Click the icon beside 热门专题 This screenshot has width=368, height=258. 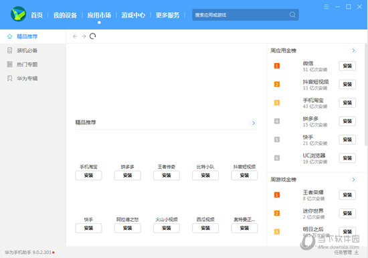coord(9,64)
